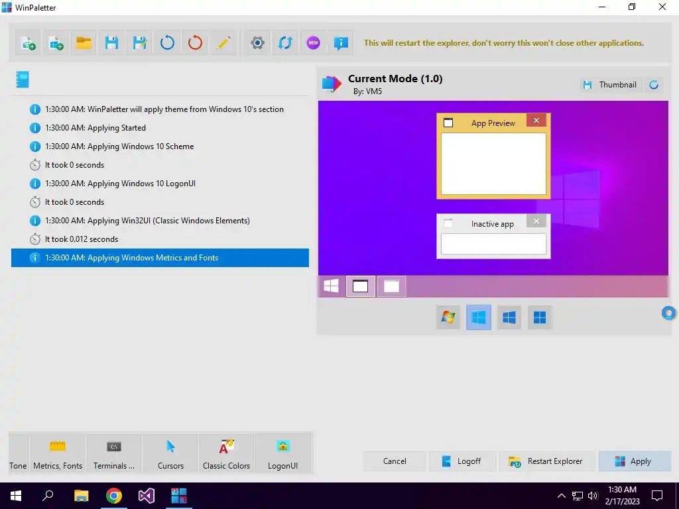Select the 'It took 0.012 seconds' entry
The image size is (679, 509).
160,239
